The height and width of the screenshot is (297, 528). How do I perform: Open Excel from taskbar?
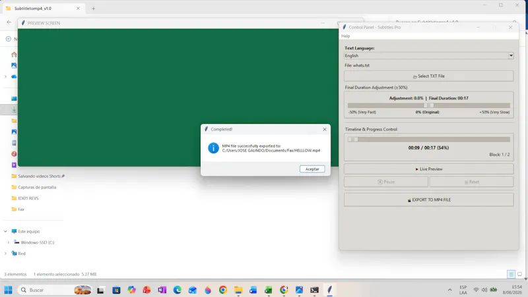pos(269,290)
